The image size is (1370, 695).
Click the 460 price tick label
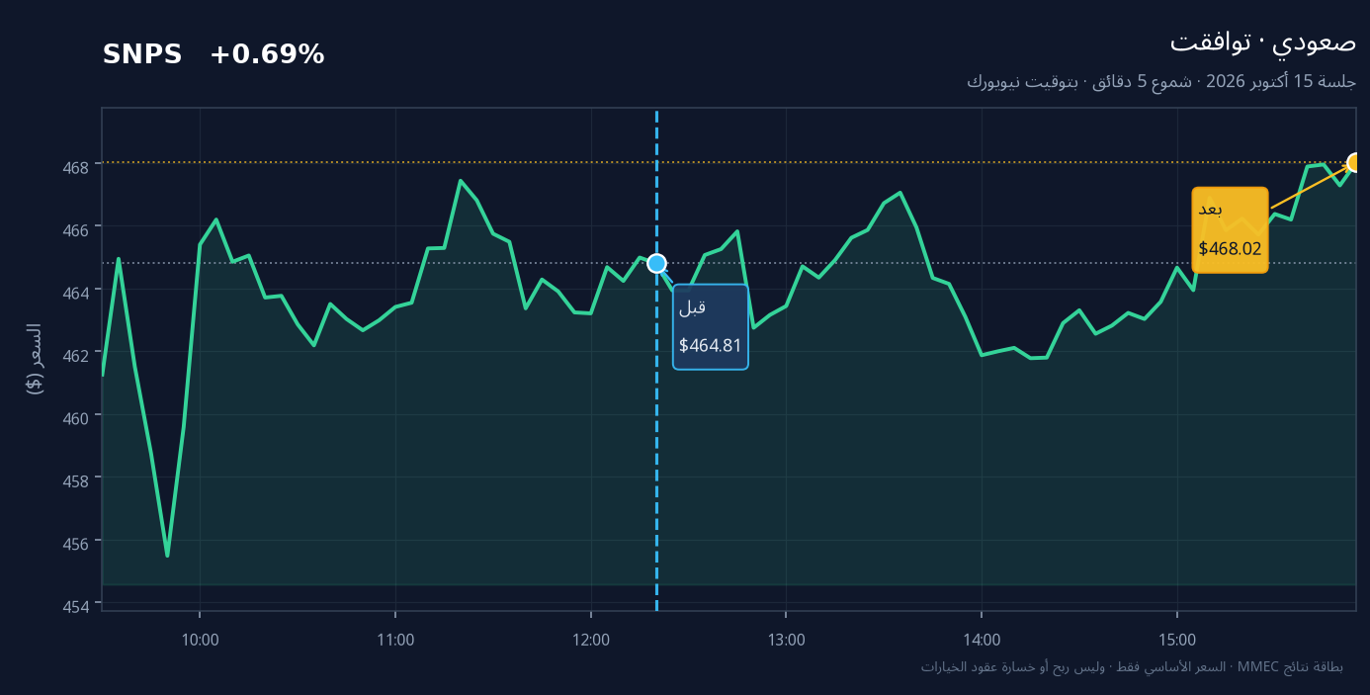tap(77, 417)
